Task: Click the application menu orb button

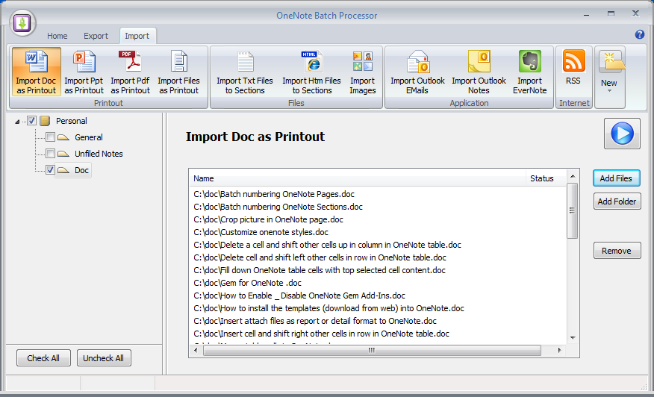Action: point(22,22)
